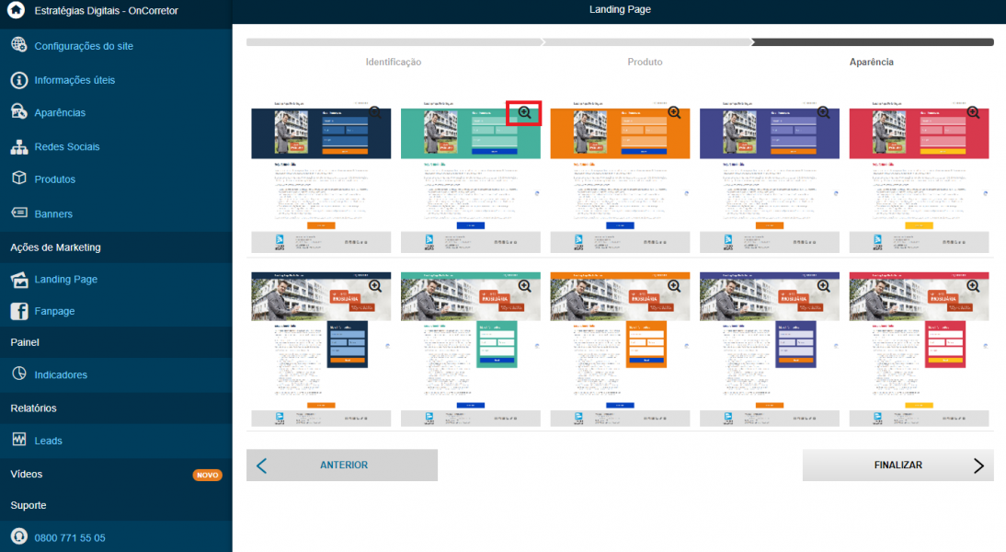Click the Indicadores pie chart icon
Screen dimensions: 1006x552
pos(19,374)
